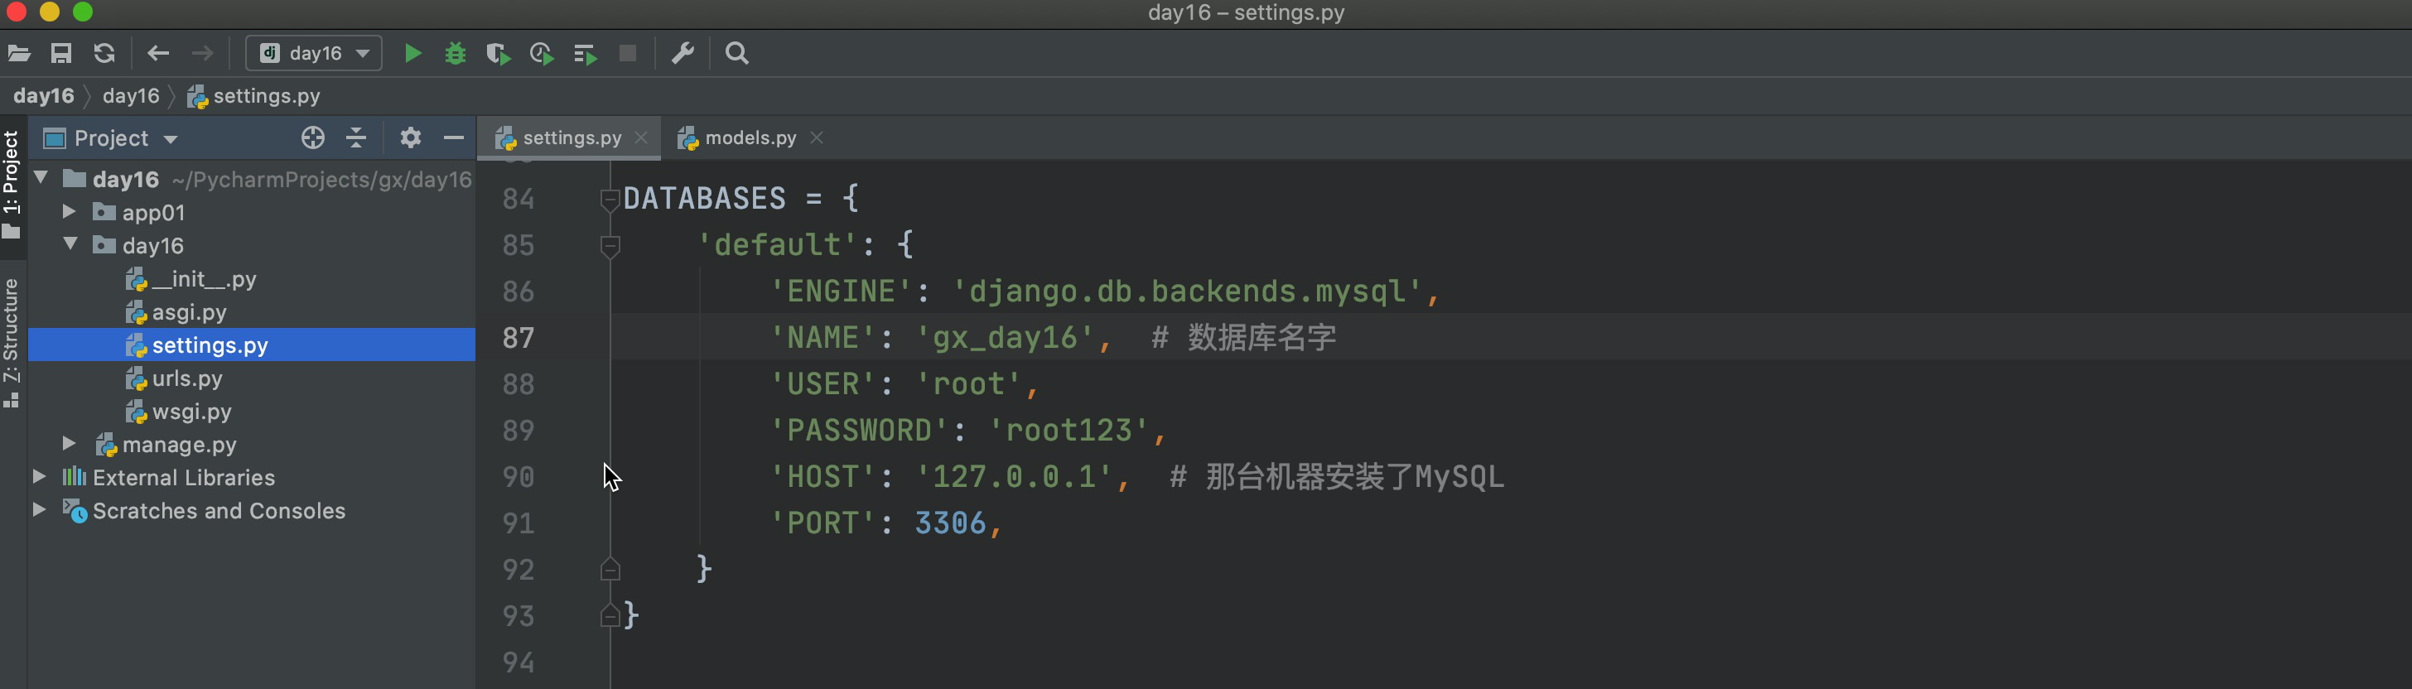
Task: Collapse the day16 project root
Action: 41,177
